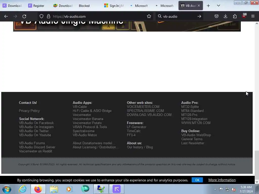
Task: Visit VOICEMEETER.COM link
Action: coord(143,107)
